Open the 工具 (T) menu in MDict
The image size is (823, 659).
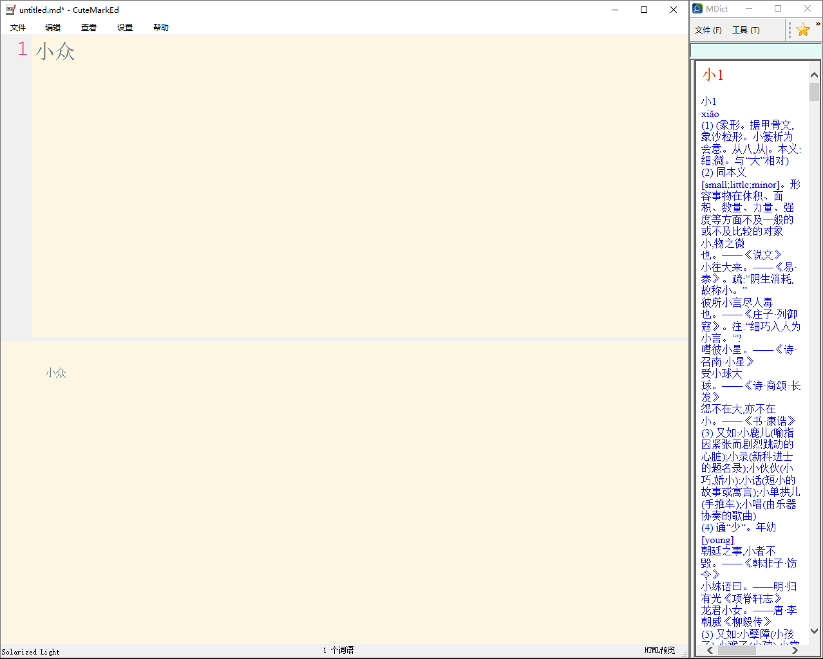746,30
